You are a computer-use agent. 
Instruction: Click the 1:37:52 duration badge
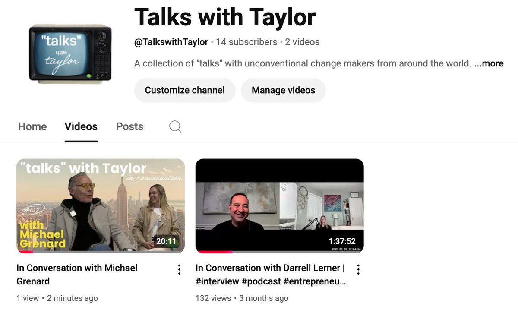click(x=342, y=241)
